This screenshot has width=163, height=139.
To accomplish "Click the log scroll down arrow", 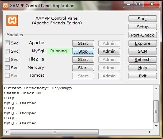I will point(156,126).
